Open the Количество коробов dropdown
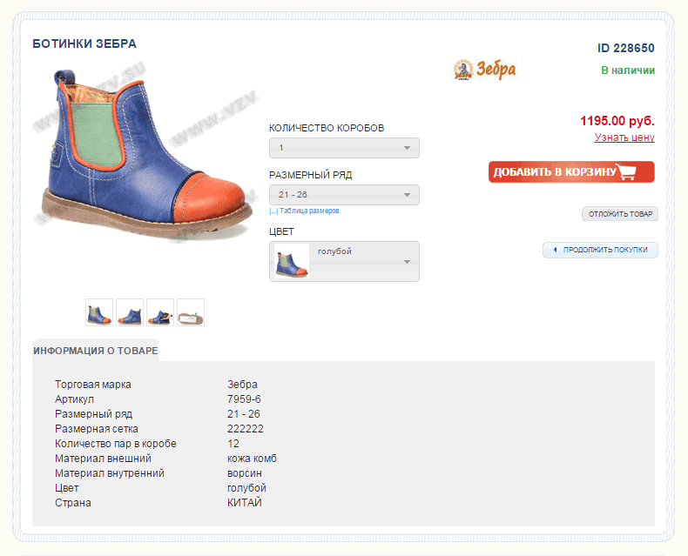The height and width of the screenshot is (556, 688). [344, 148]
